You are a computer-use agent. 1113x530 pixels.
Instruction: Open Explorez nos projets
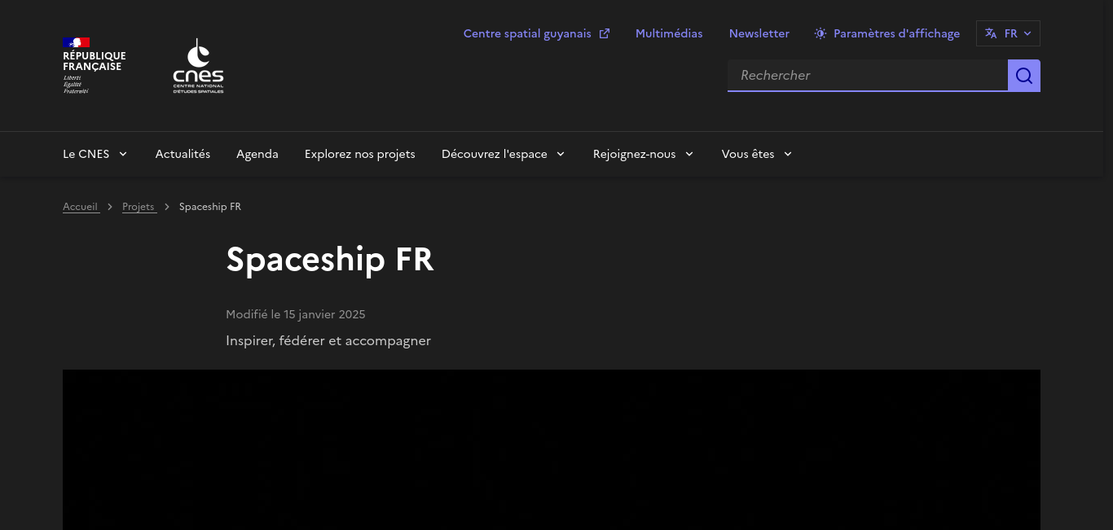[x=360, y=154]
